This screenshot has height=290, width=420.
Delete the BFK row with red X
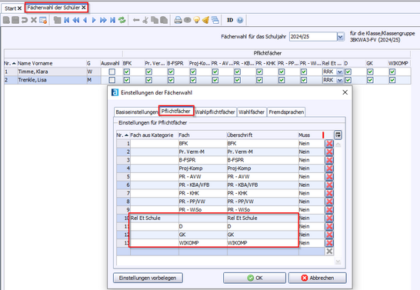click(x=329, y=144)
